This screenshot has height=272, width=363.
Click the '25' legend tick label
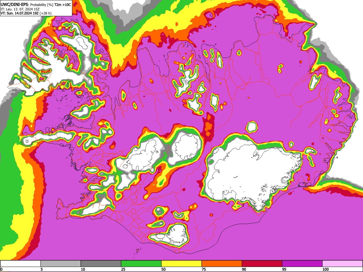pyautogui.click(x=123, y=269)
